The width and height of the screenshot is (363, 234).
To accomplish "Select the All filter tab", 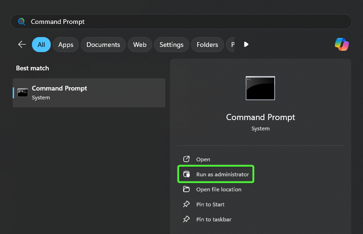I will click(41, 45).
